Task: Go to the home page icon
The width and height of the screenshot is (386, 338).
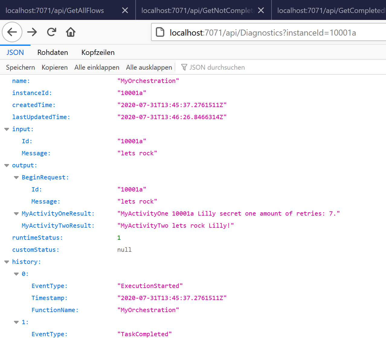Action: tap(71, 32)
